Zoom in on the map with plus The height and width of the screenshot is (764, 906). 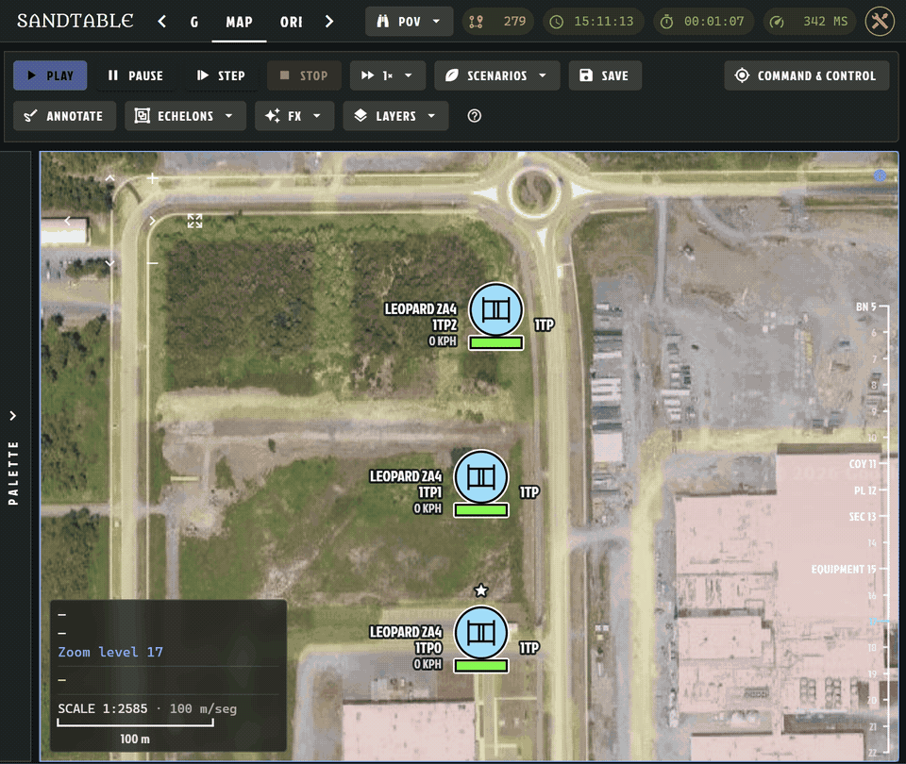click(x=152, y=178)
